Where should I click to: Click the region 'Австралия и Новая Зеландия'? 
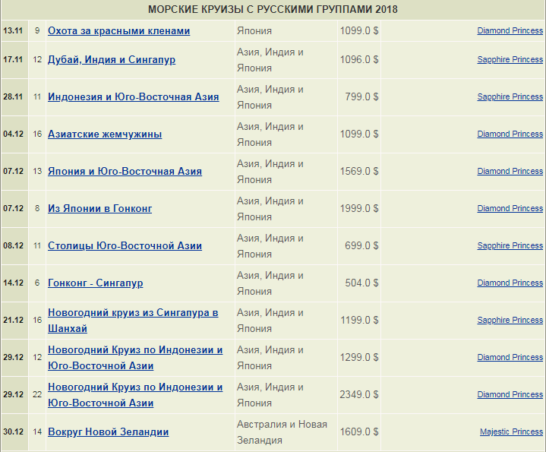(x=282, y=432)
